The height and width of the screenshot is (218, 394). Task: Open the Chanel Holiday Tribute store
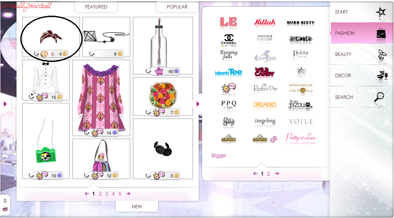229,40
